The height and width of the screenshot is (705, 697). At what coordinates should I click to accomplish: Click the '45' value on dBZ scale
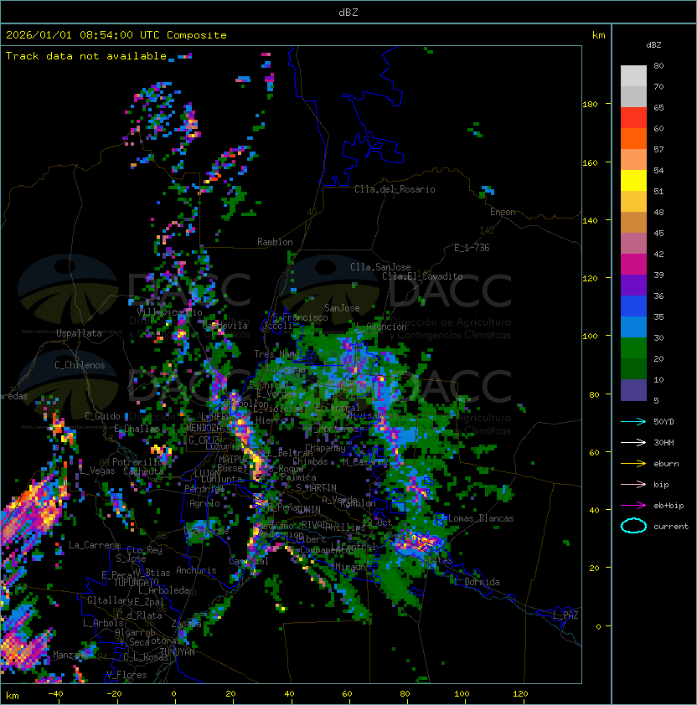[658, 233]
